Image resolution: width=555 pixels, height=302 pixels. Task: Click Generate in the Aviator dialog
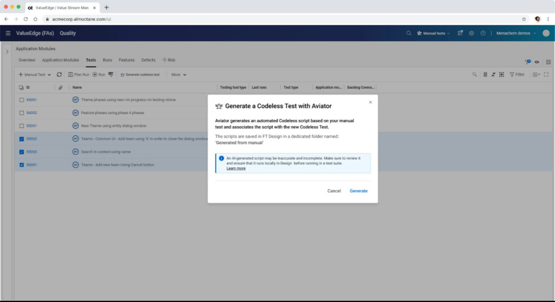(359, 191)
